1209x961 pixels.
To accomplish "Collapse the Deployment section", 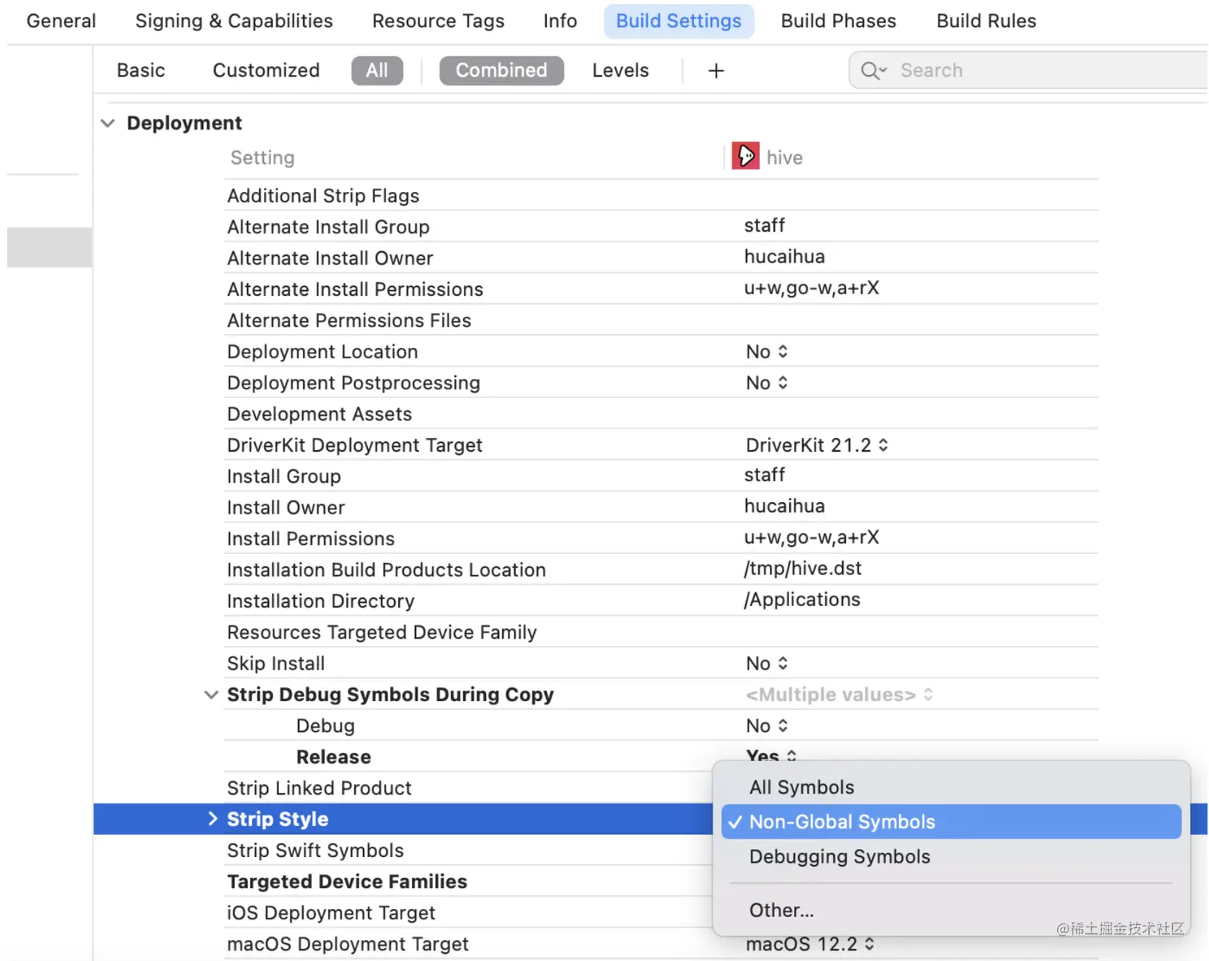I will coord(108,123).
